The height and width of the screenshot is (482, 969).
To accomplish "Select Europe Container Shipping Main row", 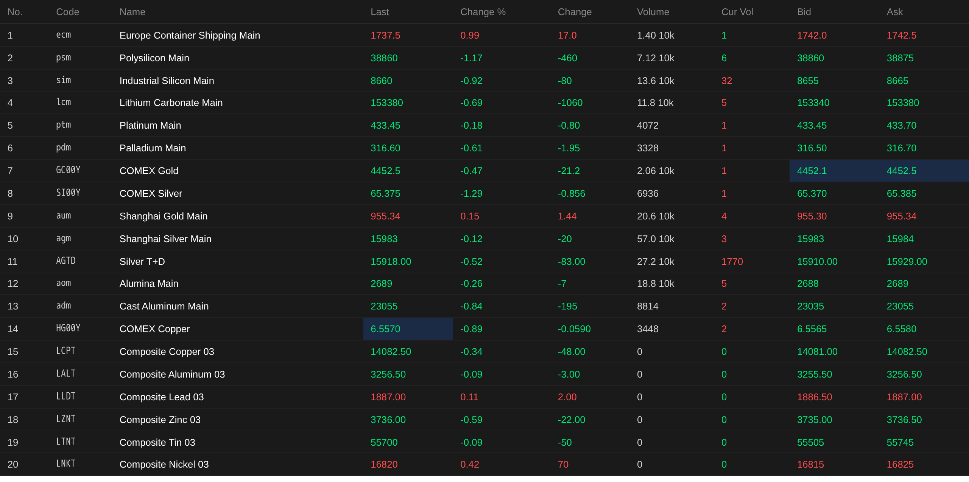I will (484, 35).
